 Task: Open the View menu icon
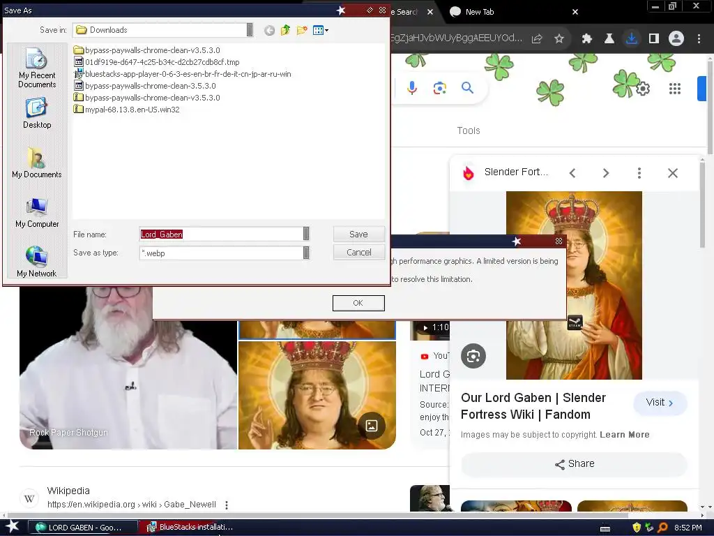tap(321, 31)
